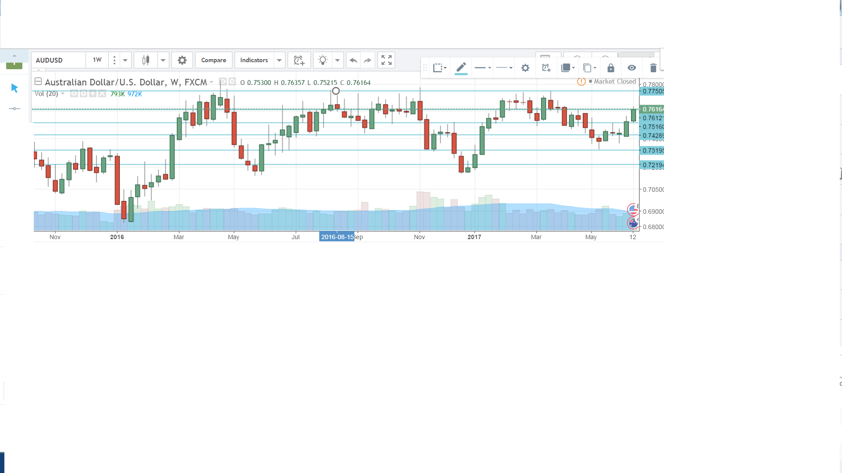The image size is (842, 473).
Task: Add an alert with the alarm clock icon in main toolbar
Action: pyautogui.click(x=299, y=60)
